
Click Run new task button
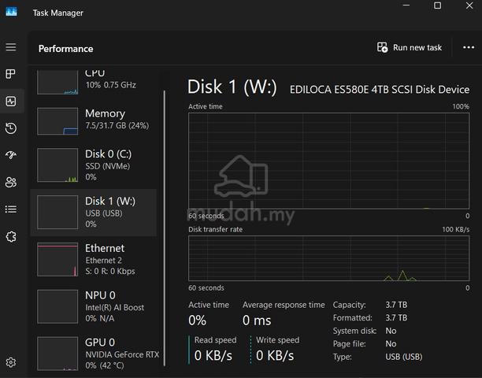410,47
